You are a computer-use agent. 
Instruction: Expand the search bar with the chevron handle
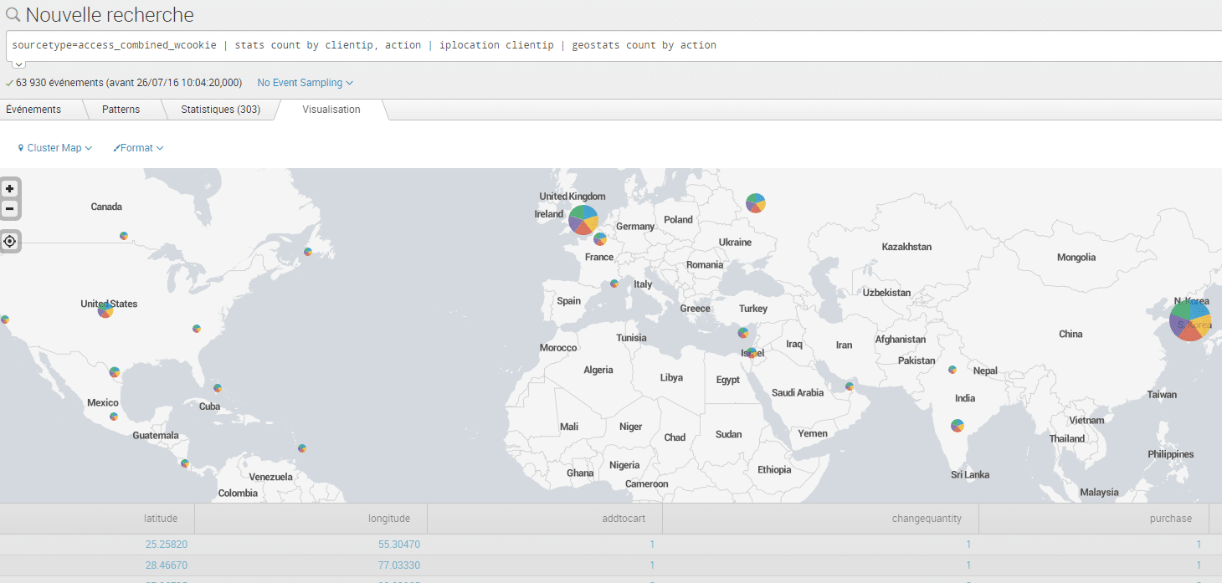[x=18, y=64]
